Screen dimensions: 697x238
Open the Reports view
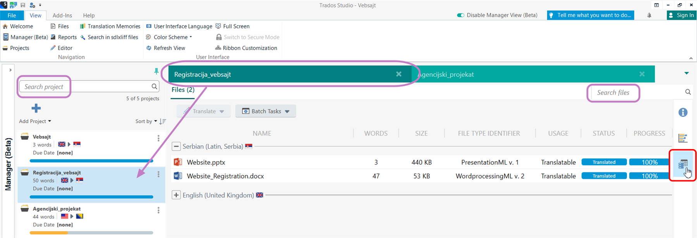point(64,37)
